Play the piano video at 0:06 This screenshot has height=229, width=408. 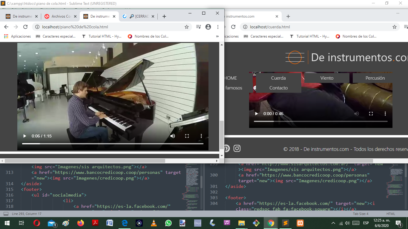tap(24, 136)
